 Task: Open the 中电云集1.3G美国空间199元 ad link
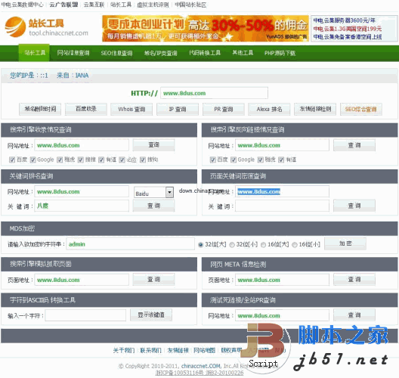pos(348,29)
